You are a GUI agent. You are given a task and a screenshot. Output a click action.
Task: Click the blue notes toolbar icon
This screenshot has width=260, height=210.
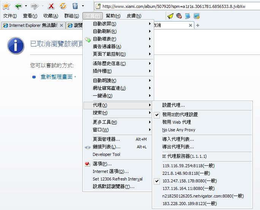click(188, 16)
